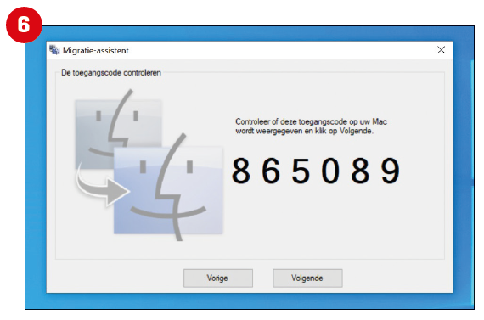Click the Finder faces migration graphic

tap(149, 165)
